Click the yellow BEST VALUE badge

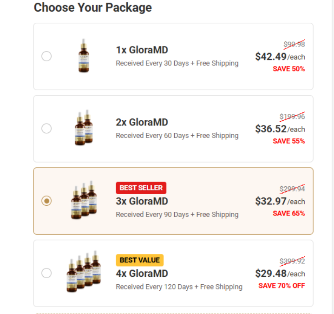[x=139, y=260]
